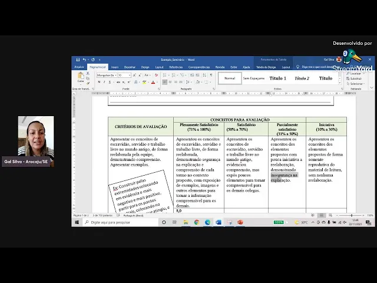This screenshot has height=283, width=377.
Task: Open Microsoft Edge from the taskbar
Action: (207, 222)
